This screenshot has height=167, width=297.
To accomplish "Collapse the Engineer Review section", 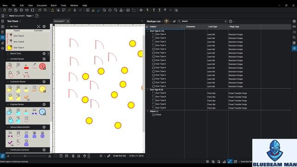I will 8,104.
